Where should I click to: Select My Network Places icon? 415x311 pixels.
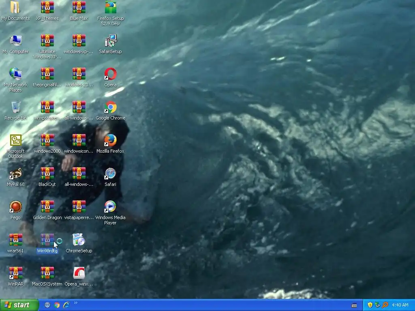15,74
